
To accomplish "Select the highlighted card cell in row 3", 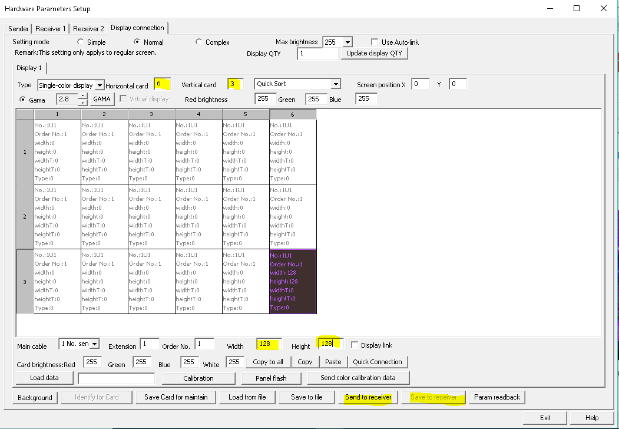I will tap(293, 281).
